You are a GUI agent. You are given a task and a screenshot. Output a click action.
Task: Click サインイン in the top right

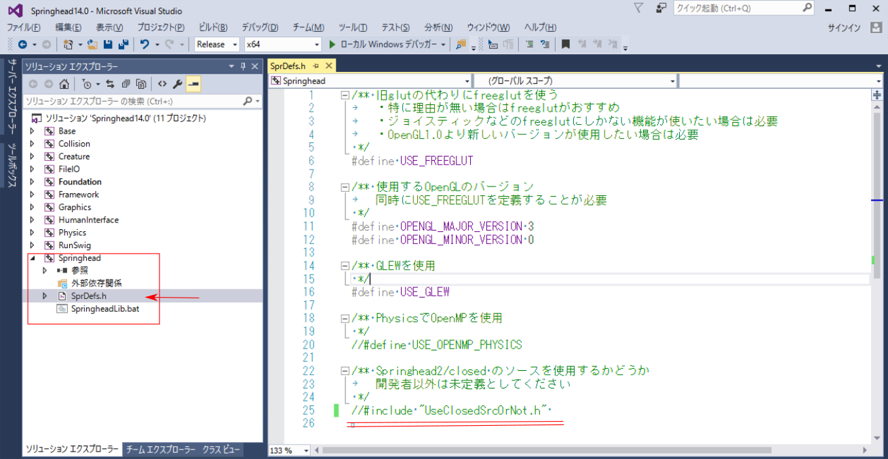(844, 27)
